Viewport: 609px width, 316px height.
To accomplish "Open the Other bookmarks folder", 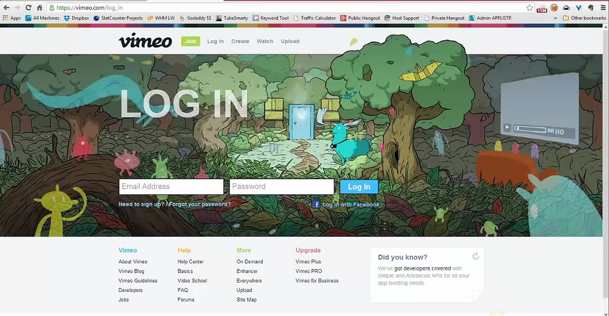I will click(584, 18).
